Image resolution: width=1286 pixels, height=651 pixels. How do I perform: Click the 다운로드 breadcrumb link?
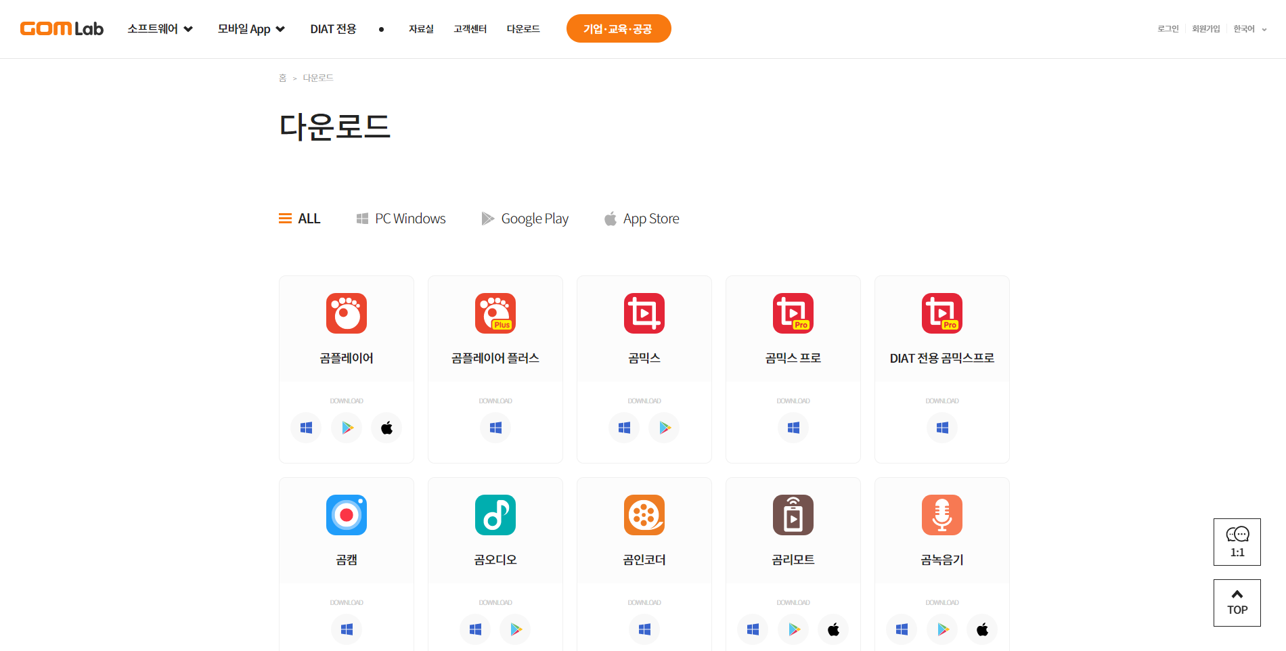pyautogui.click(x=318, y=78)
